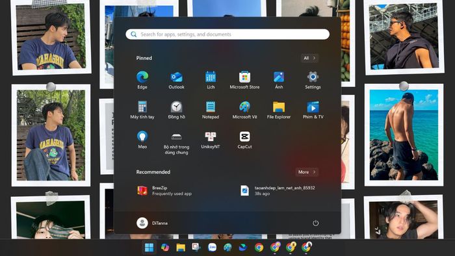Expand the Recommended list via More
The width and height of the screenshot is (455, 256).
[307, 172]
